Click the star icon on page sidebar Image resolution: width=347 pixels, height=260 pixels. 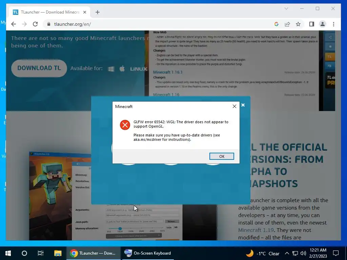[330, 47]
